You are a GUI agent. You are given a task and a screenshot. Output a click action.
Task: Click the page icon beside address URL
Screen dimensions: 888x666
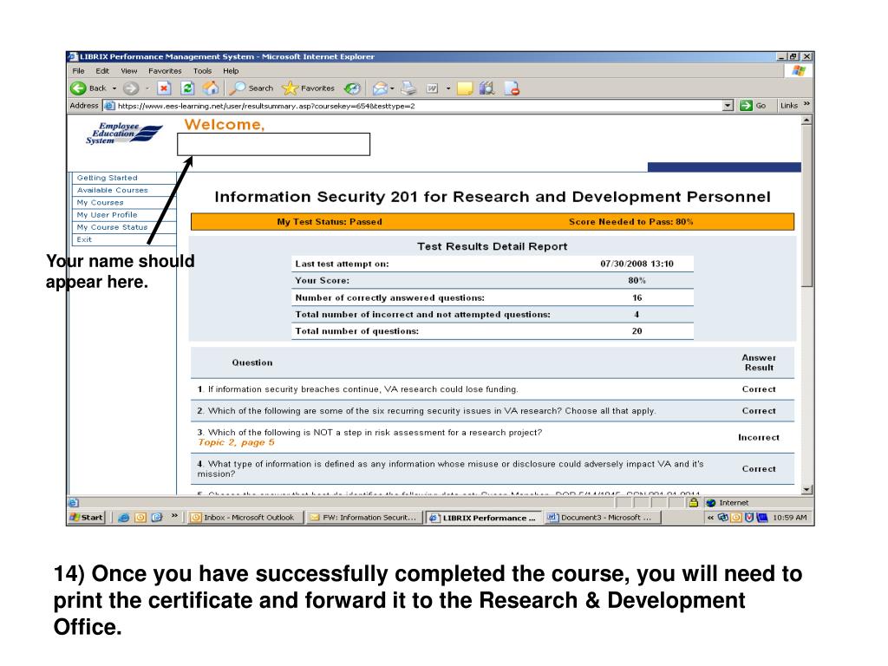point(109,106)
